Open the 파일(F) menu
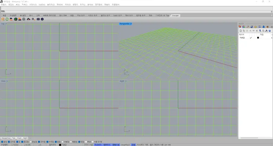273x146 pixels. click(3, 4)
